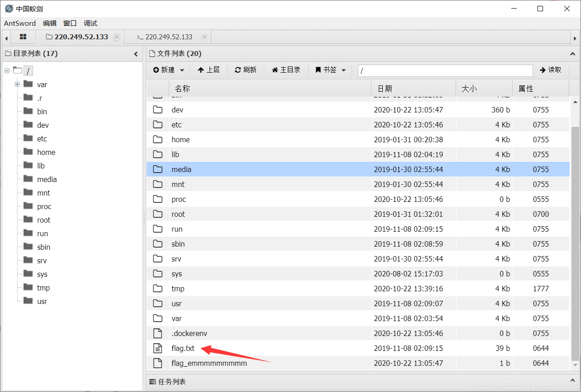Collapse the file list panel chevron
581x392 pixels.
pyautogui.click(x=572, y=54)
